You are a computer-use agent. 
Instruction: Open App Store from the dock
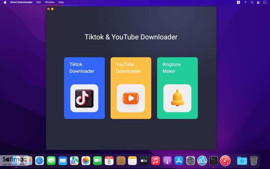tap(179, 161)
